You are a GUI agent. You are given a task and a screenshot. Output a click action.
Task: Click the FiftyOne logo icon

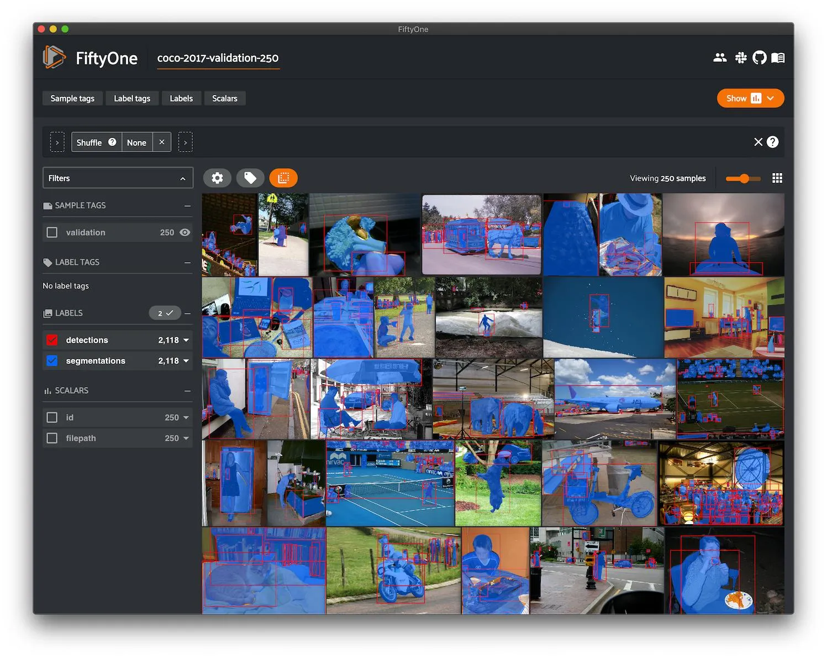(54, 58)
